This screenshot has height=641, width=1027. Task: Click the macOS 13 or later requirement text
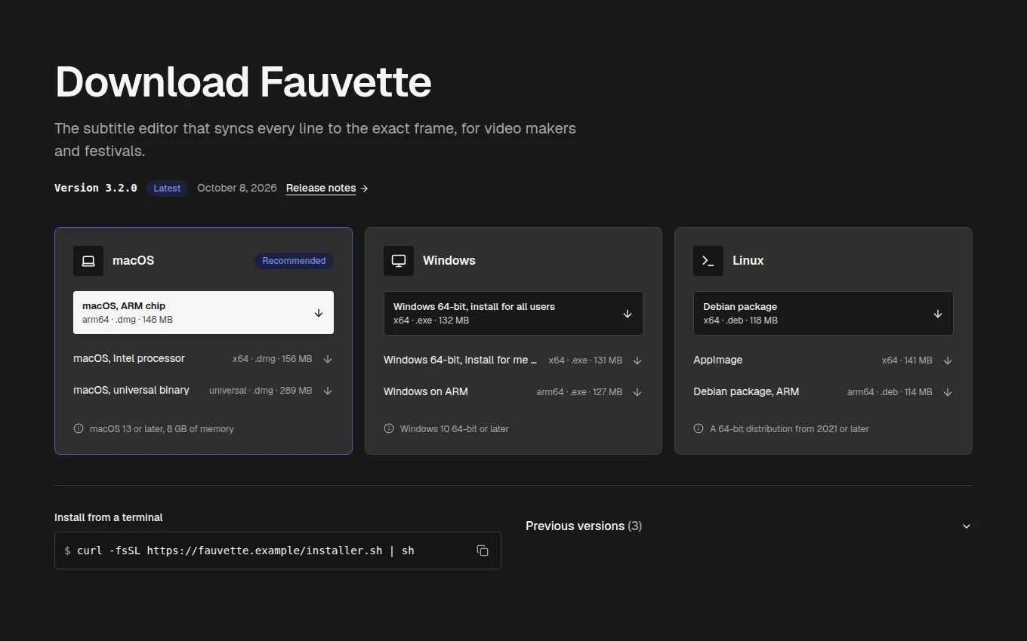pos(162,428)
